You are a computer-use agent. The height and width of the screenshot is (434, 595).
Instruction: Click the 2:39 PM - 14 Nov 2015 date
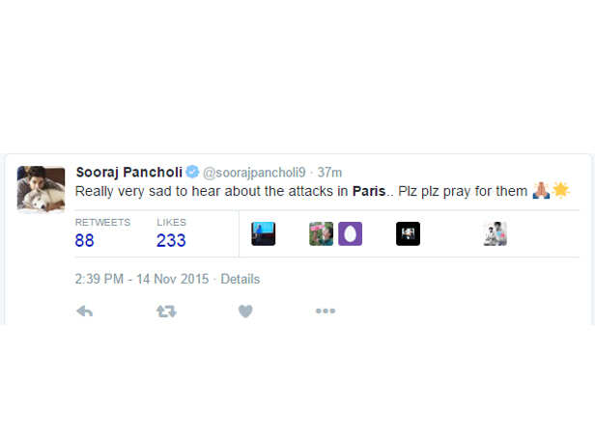pos(142,279)
